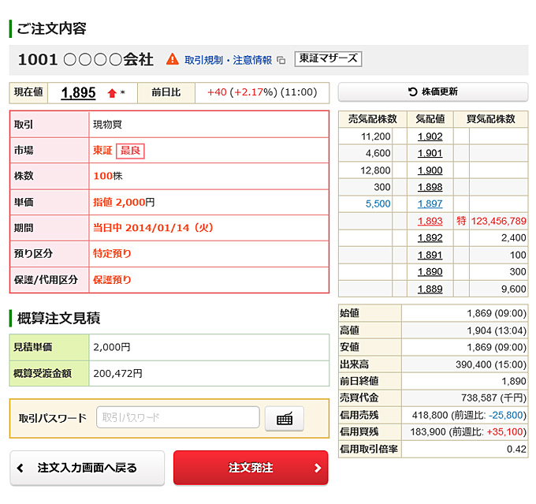
Task: Select quote price 1,902
Action: 430,136
